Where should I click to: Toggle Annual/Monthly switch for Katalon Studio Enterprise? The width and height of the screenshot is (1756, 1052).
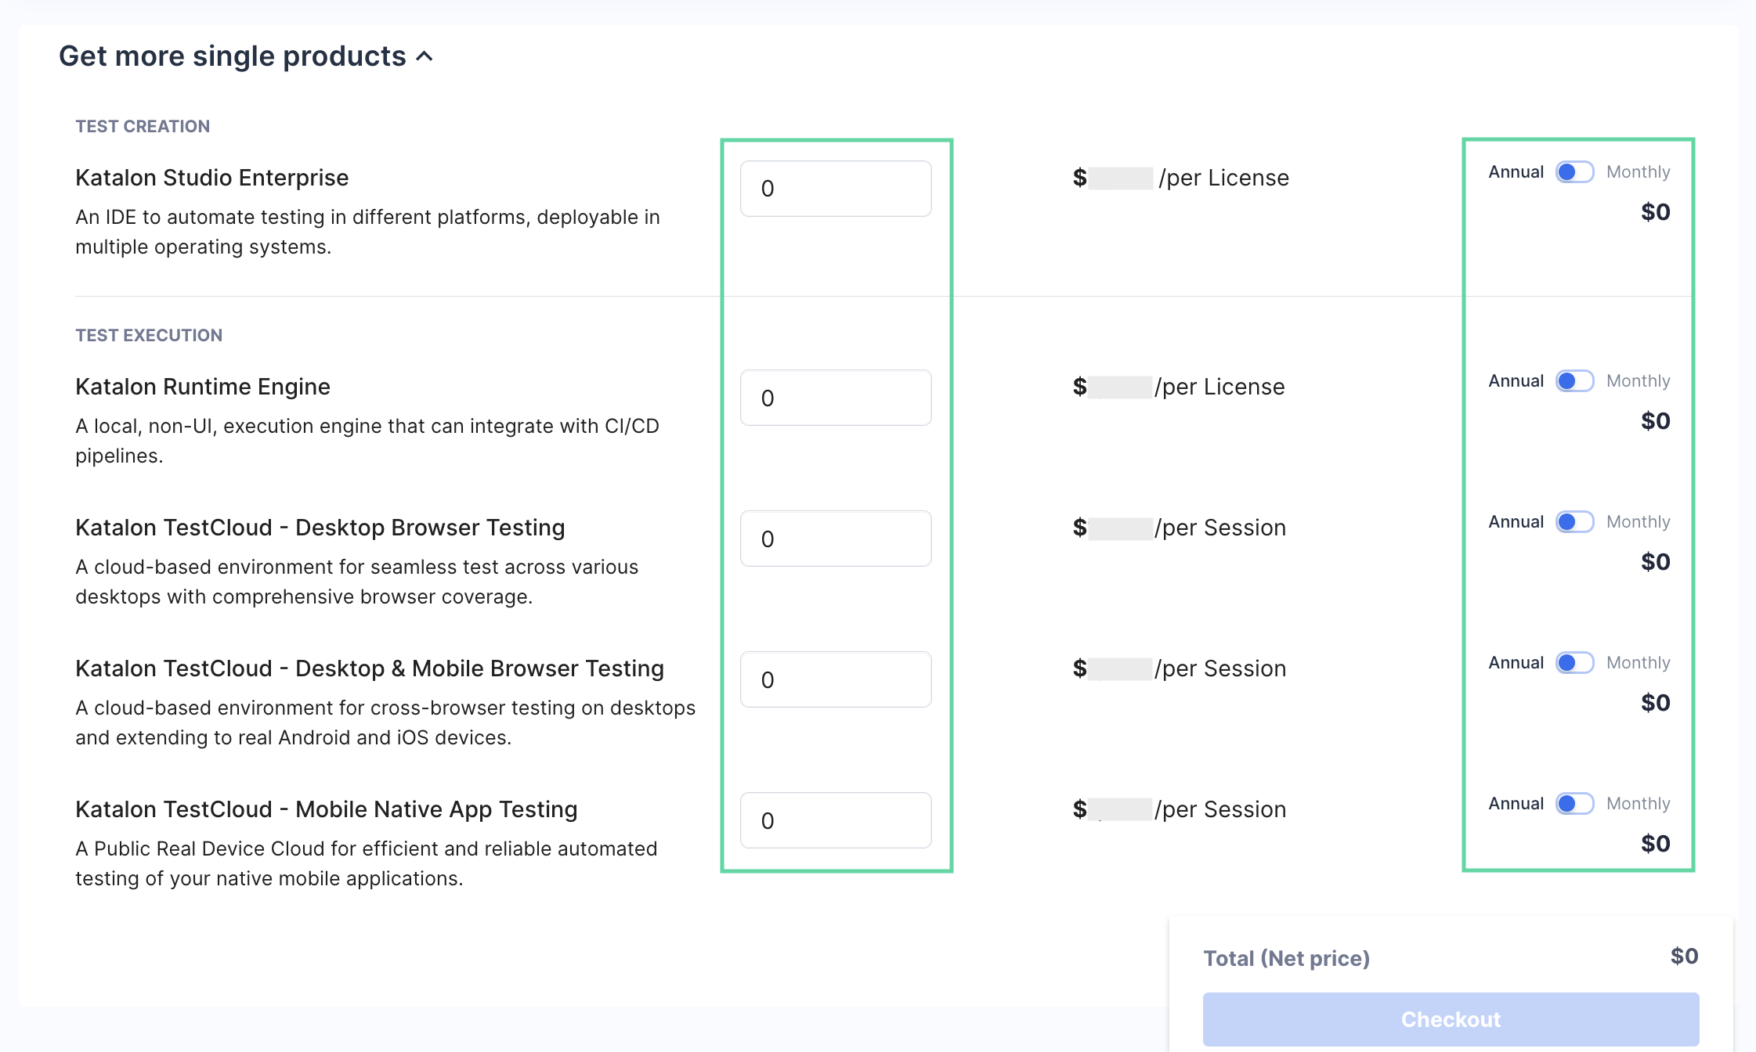click(1574, 172)
